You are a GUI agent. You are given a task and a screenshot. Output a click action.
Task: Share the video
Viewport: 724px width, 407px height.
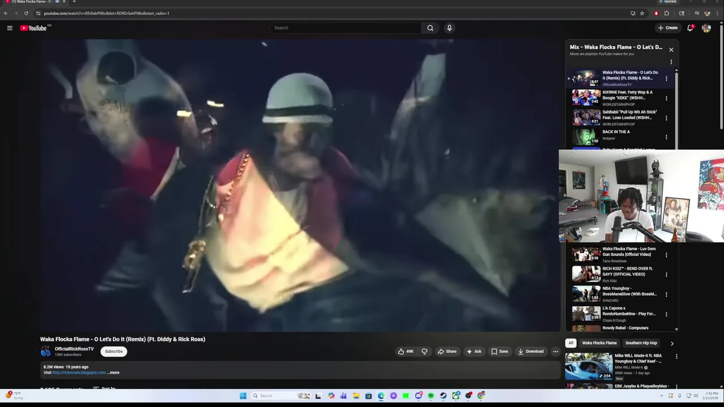click(x=447, y=352)
